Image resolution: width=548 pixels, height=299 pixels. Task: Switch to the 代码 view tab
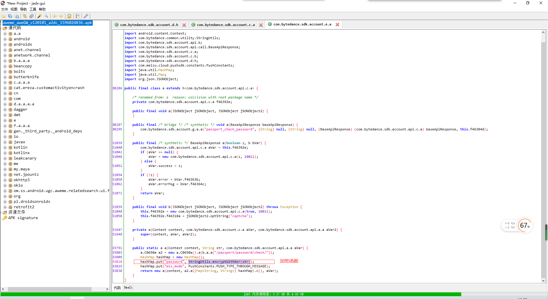pos(117,288)
